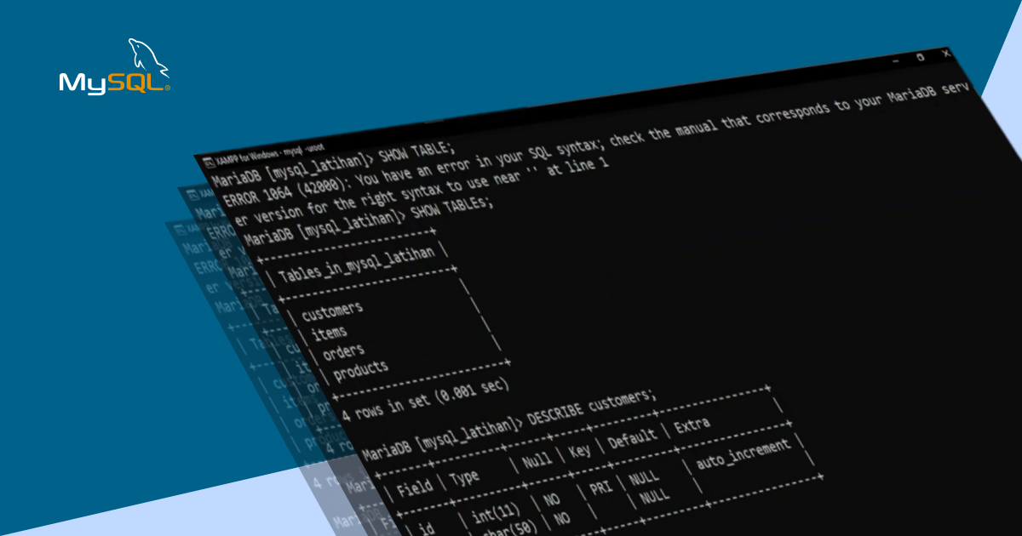Click the MySQL dolphin logo
Screen dimensions: 1022x536
114,66
